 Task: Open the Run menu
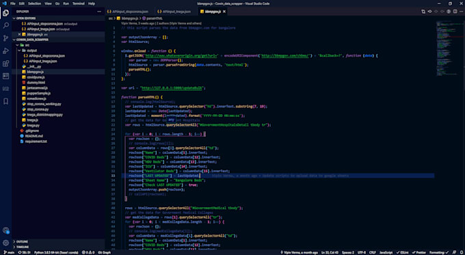(x=66, y=3)
